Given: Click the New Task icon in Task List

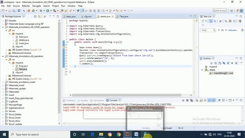Looking at the screenshot, I should (203, 21).
